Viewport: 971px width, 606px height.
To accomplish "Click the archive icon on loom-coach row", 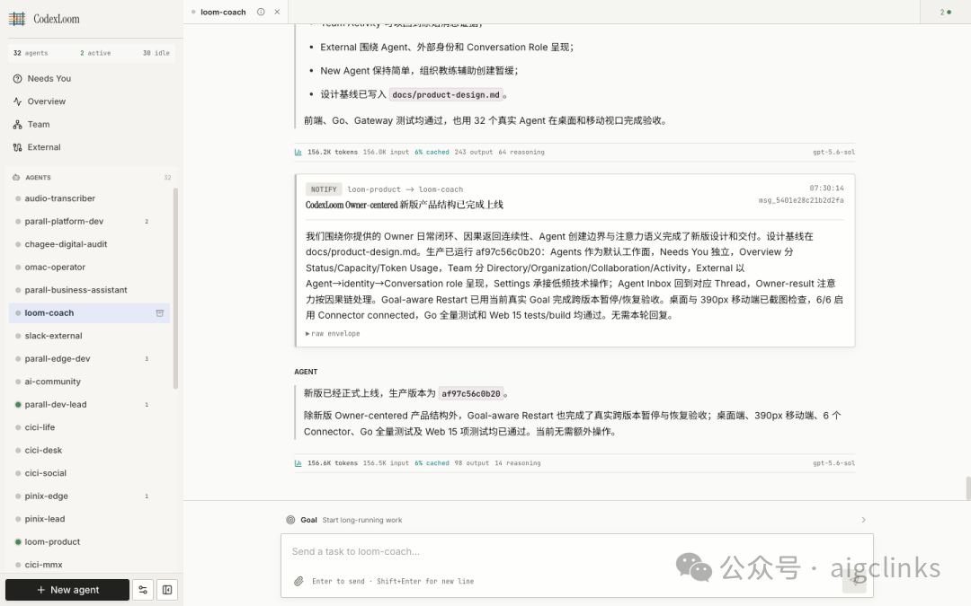I will click(160, 313).
